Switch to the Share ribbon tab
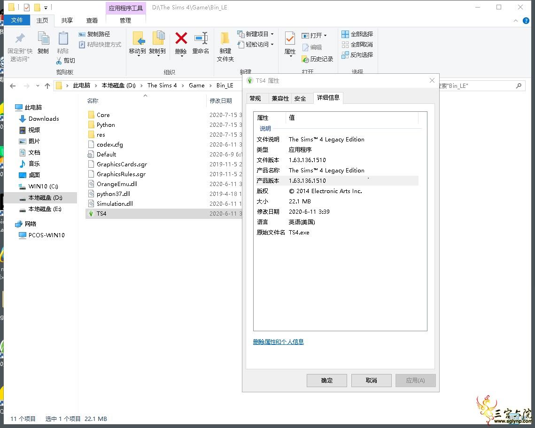535x428 pixels. pos(67,21)
